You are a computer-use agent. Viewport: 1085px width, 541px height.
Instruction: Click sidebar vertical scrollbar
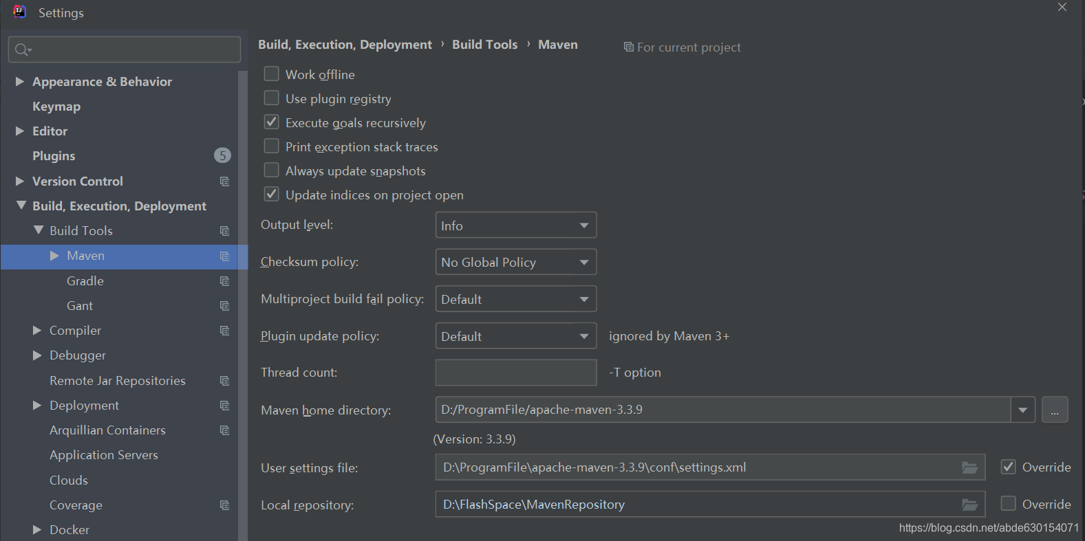(x=243, y=306)
